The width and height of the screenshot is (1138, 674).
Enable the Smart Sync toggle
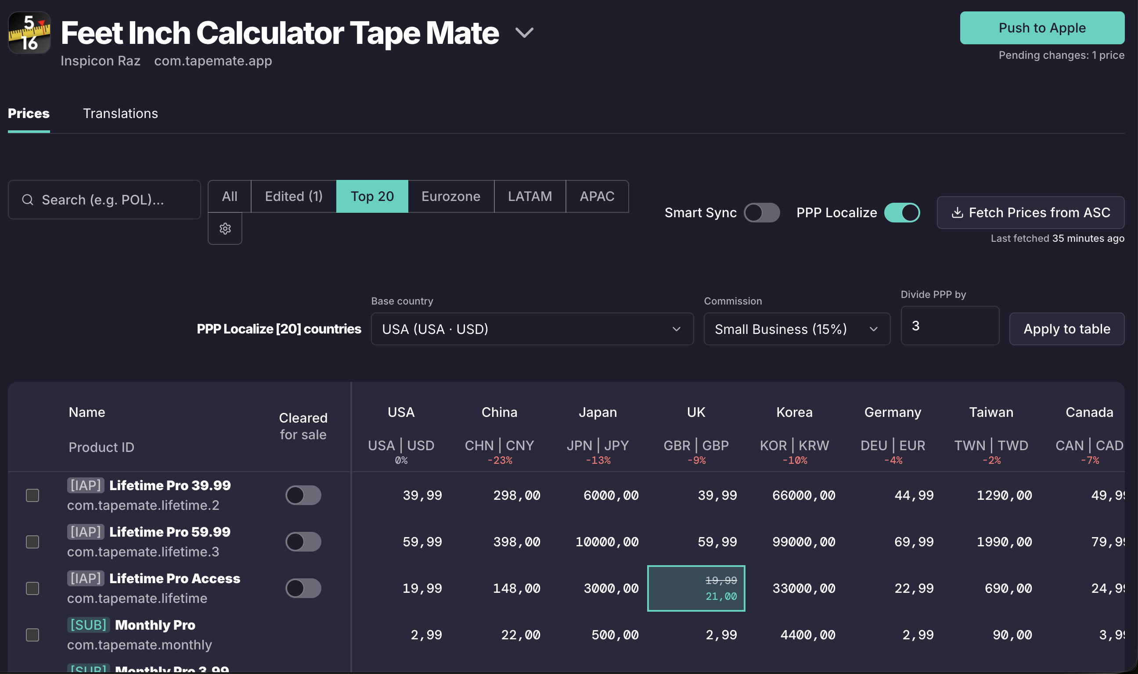pos(761,212)
